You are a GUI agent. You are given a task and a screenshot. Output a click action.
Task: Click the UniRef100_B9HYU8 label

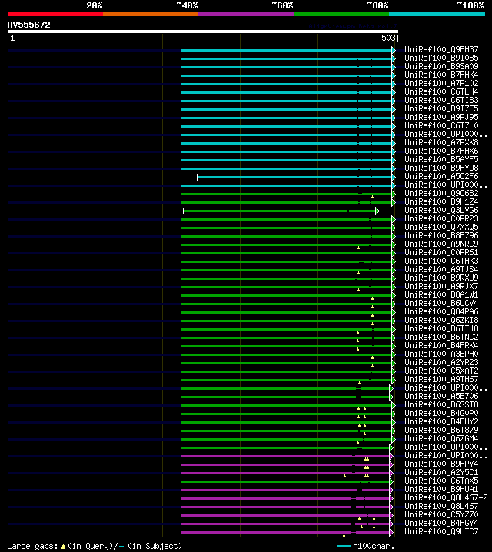441,168
